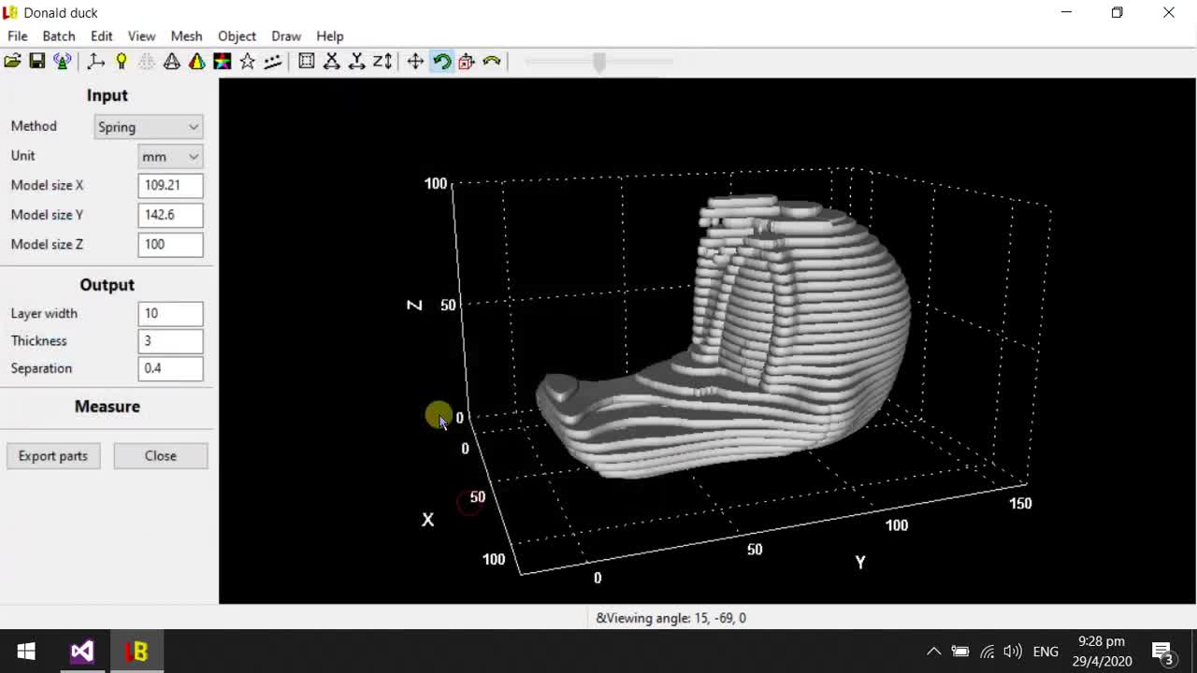The image size is (1197, 673).
Task: Click the Measure section heading
Action: point(108,407)
